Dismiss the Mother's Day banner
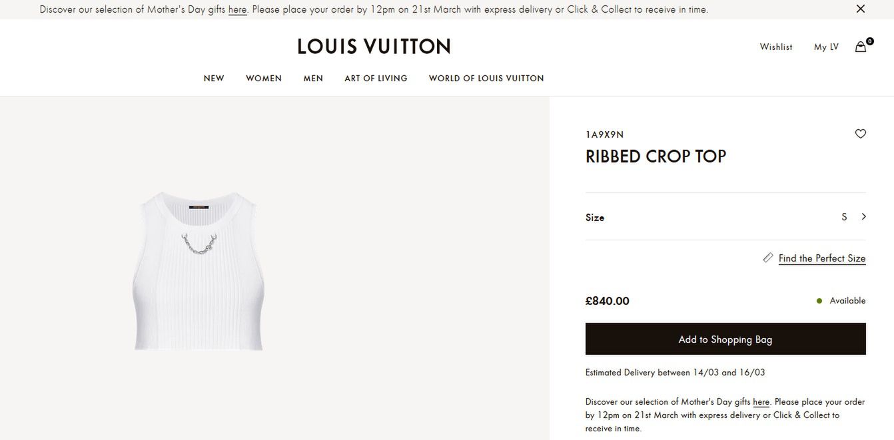The width and height of the screenshot is (894, 440). (x=860, y=9)
